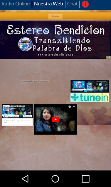This screenshot has width=111, height=187.
Task: Tap the Watch Later clock icon on video
Action: 70,107
